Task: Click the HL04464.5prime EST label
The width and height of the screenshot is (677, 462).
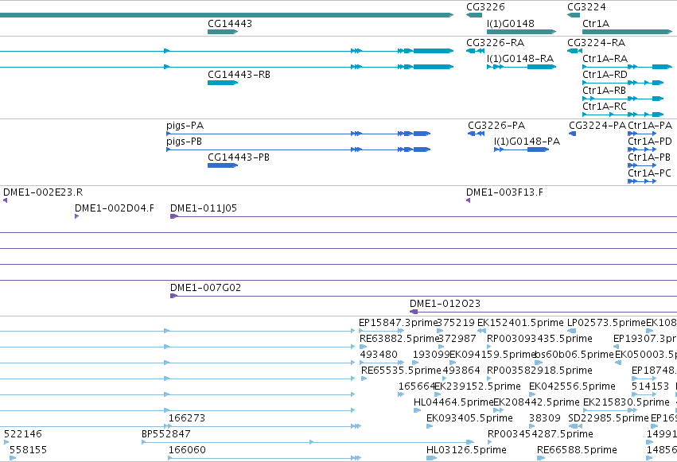Action: (453, 402)
